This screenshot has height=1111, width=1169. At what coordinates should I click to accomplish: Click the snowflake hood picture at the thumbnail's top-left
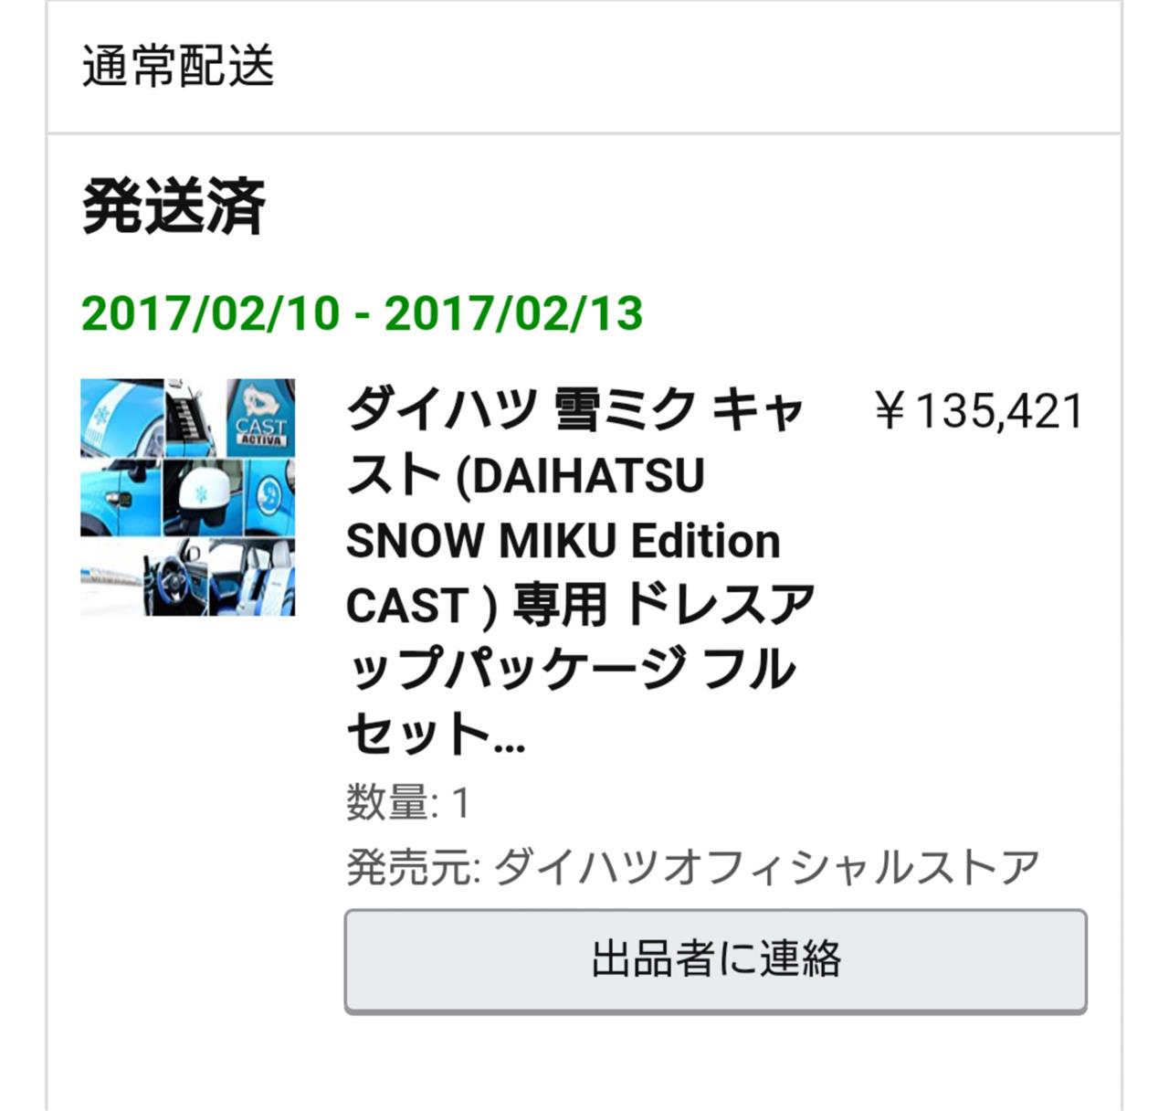(x=121, y=417)
